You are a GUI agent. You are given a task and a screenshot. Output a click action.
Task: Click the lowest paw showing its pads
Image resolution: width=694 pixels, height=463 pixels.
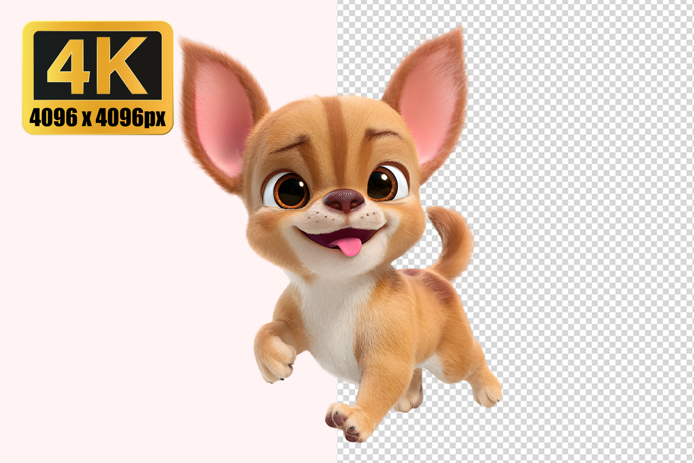(x=345, y=421)
